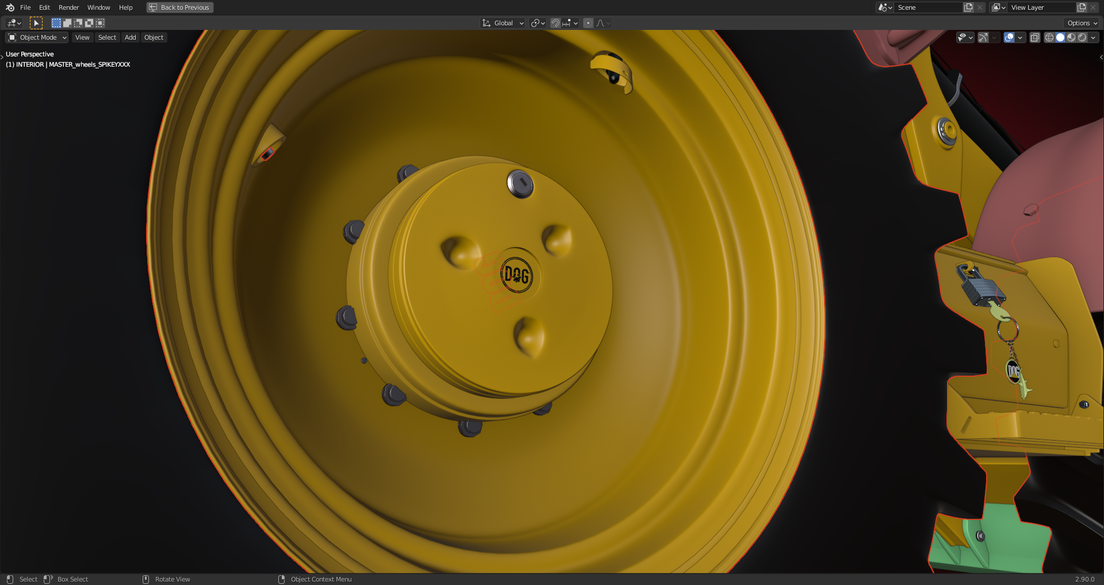Switch to Solid viewport shading
Viewport: 1104px width, 585px height.
point(1060,37)
